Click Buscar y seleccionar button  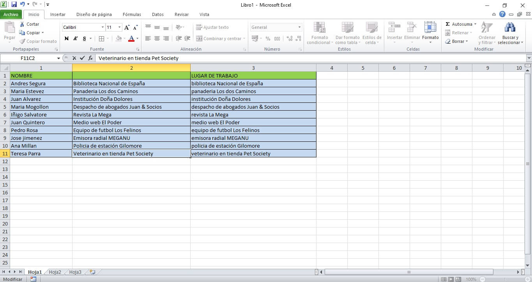pyautogui.click(x=510, y=33)
